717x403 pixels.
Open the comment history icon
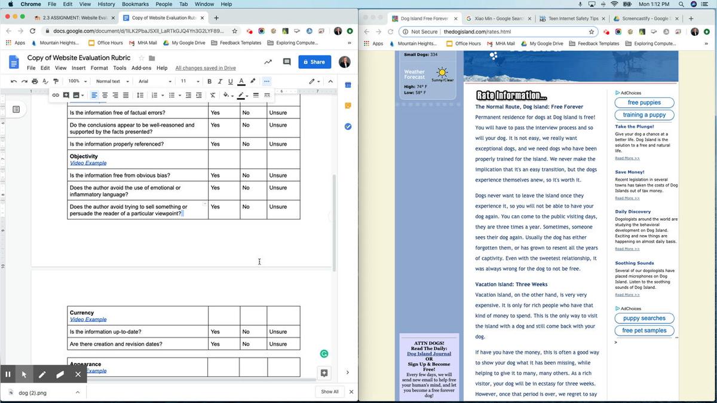click(287, 62)
